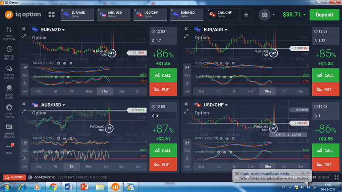Toggle fullscreen mode icon in footer

click(337, 177)
